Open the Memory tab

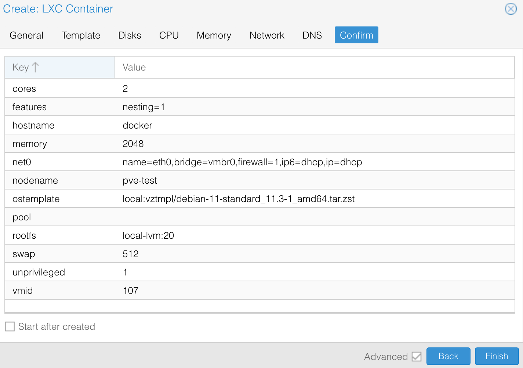click(214, 35)
